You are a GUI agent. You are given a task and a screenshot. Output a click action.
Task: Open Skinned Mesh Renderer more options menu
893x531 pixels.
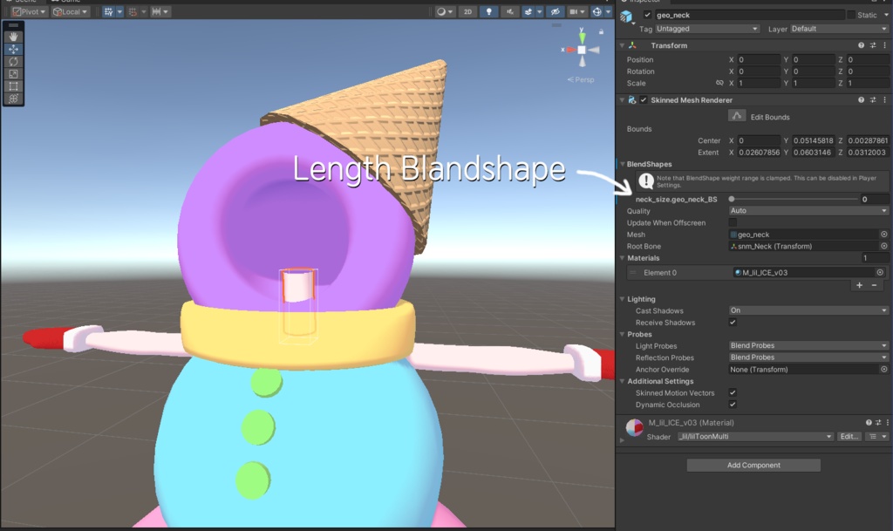(884, 99)
